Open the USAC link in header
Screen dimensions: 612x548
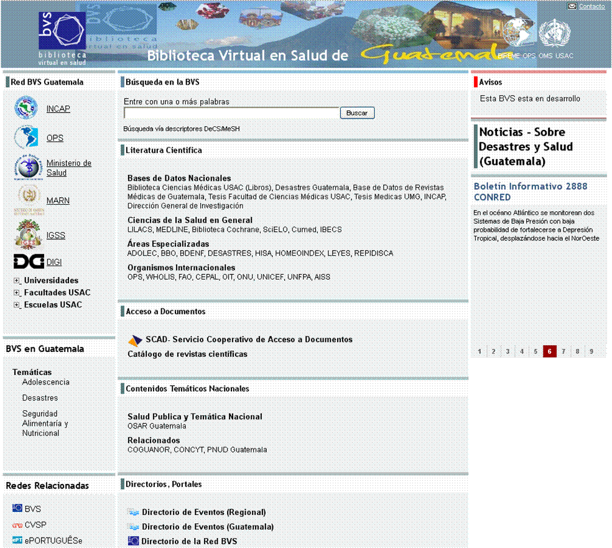point(564,56)
